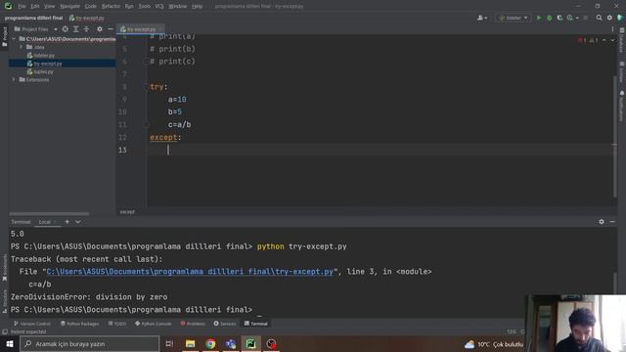The width and height of the screenshot is (626, 352).
Task: Jump to previous highlighted error arrow
Action: pos(604,40)
